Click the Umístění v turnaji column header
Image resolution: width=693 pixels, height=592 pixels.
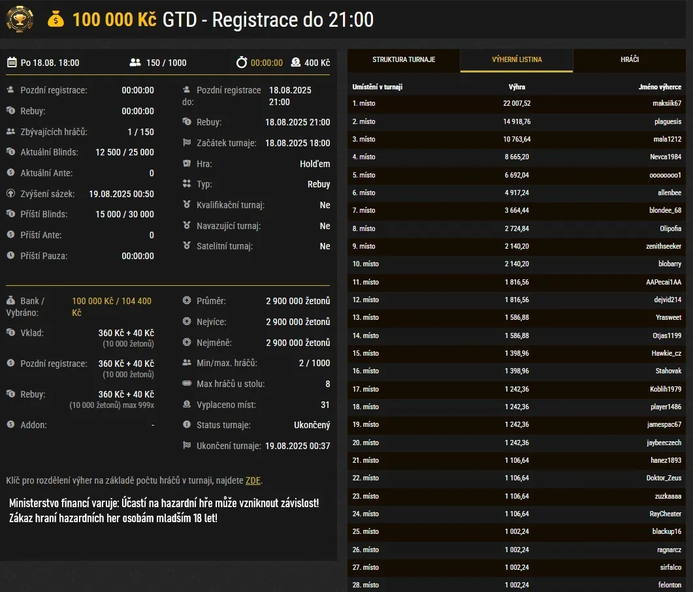pos(377,87)
